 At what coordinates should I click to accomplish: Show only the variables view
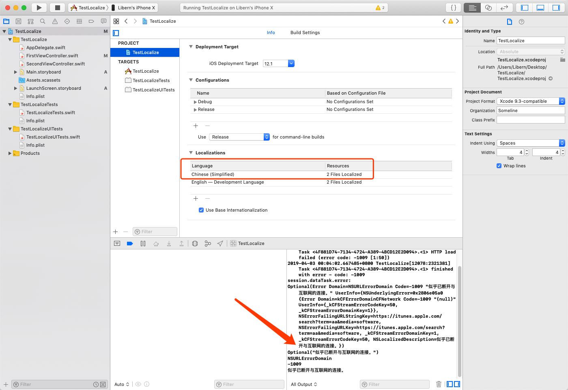coord(450,384)
